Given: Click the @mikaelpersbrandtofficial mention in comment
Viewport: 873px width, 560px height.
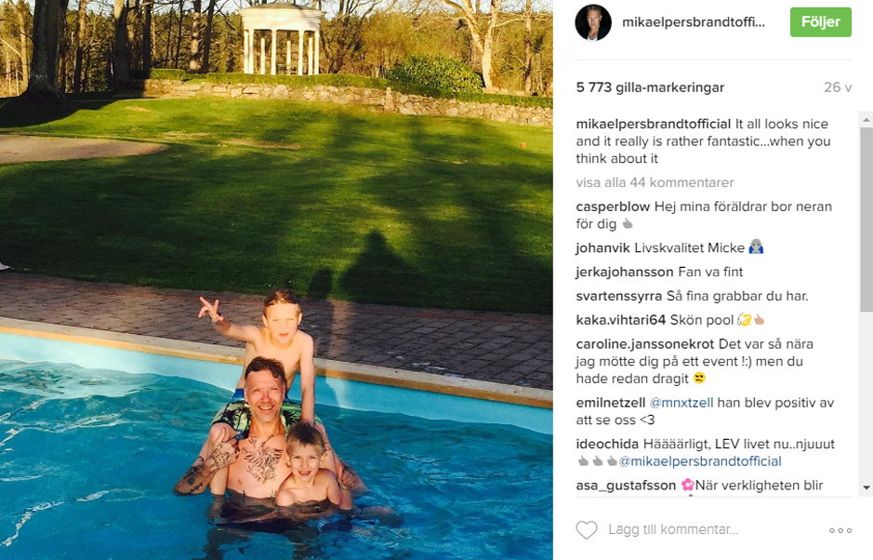Looking at the screenshot, I should (700, 461).
